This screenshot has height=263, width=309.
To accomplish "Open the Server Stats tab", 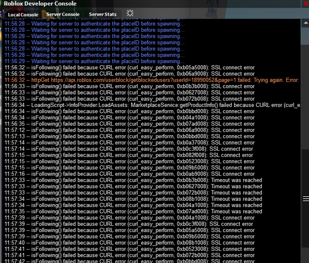I will click(102, 14).
